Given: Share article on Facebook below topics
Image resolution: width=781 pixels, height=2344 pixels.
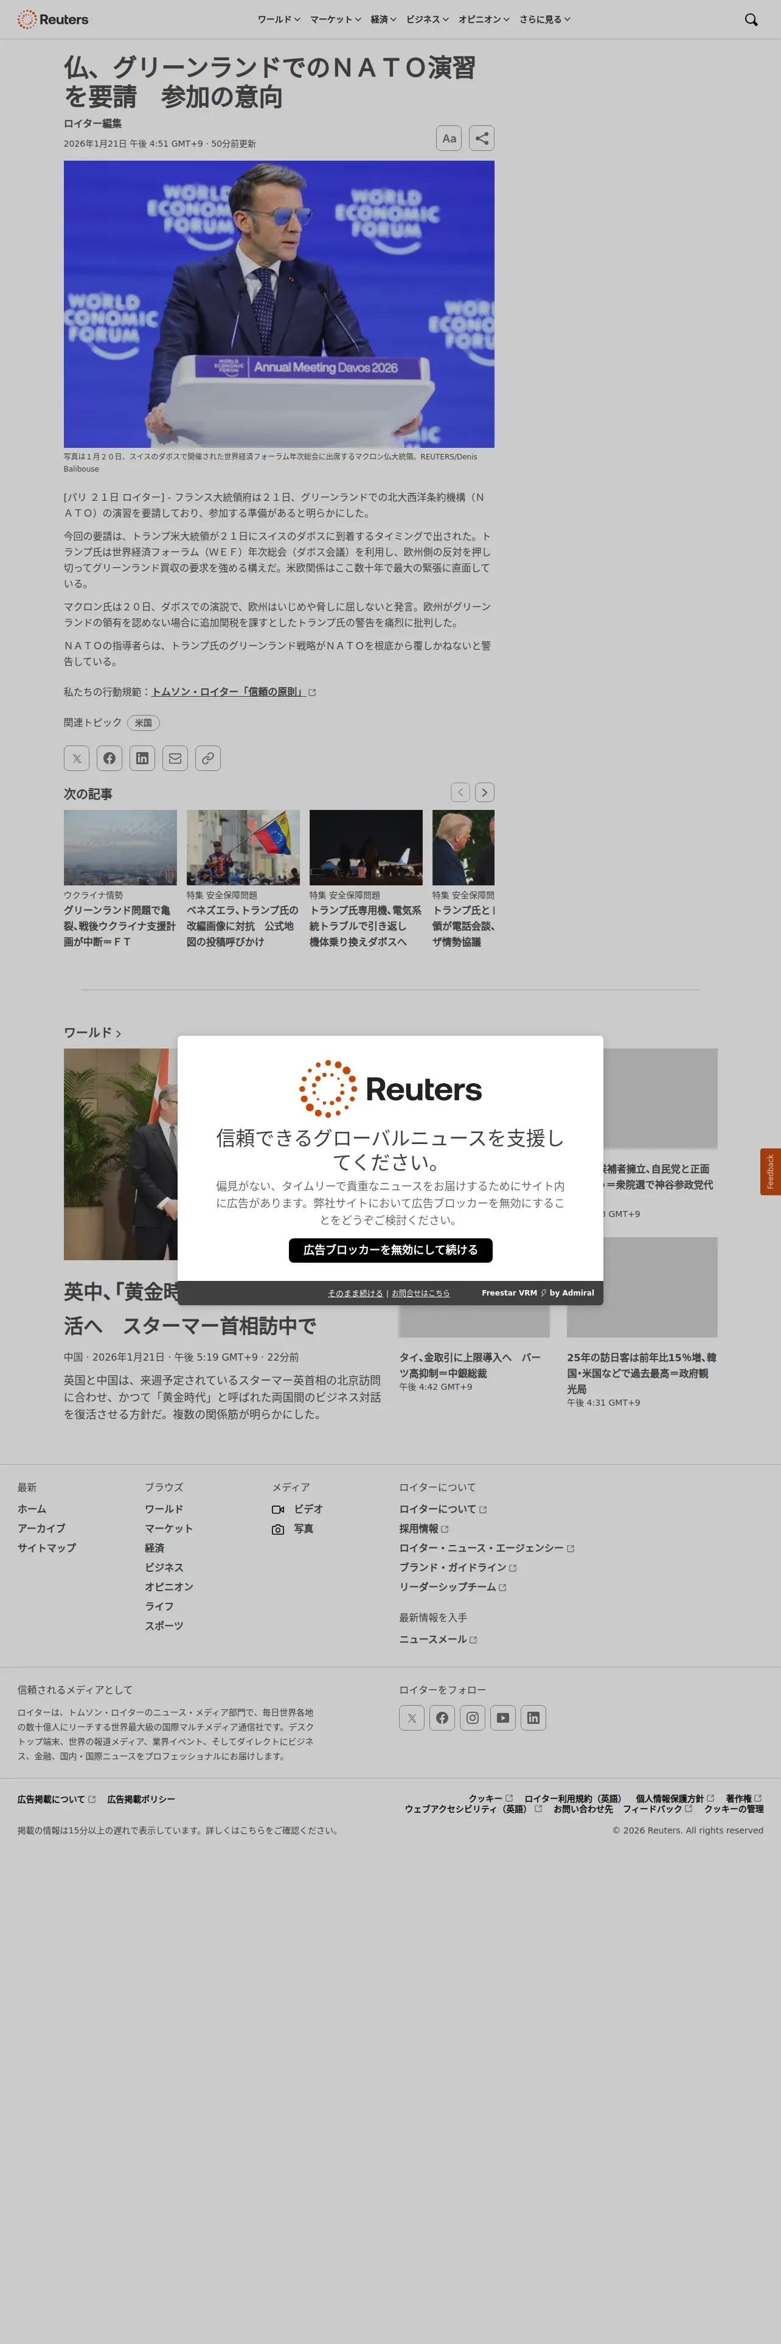Looking at the screenshot, I should 109,758.
